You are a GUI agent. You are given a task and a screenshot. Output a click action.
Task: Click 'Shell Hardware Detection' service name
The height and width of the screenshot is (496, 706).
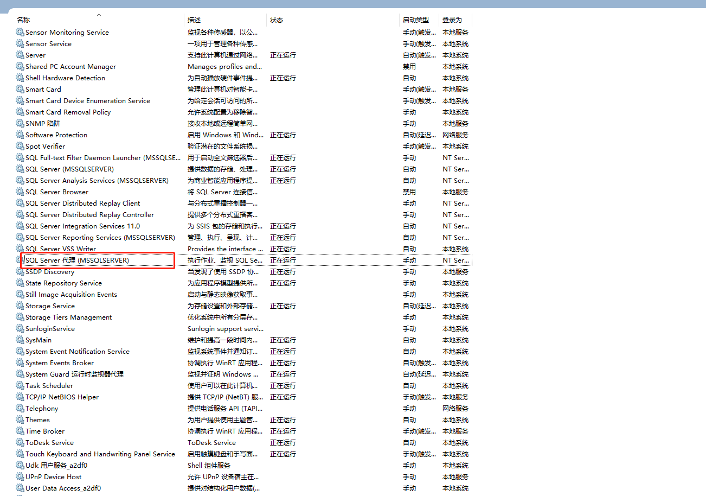tap(65, 78)
